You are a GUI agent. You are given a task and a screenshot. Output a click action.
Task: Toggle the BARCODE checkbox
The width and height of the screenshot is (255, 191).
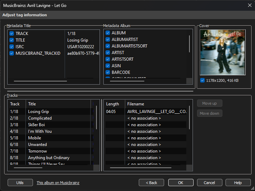[108, 72]
